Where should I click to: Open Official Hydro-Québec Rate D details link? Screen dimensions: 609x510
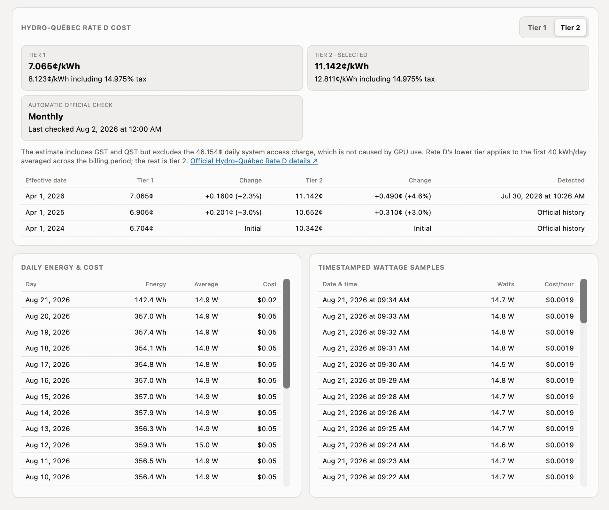pos(254,161)
